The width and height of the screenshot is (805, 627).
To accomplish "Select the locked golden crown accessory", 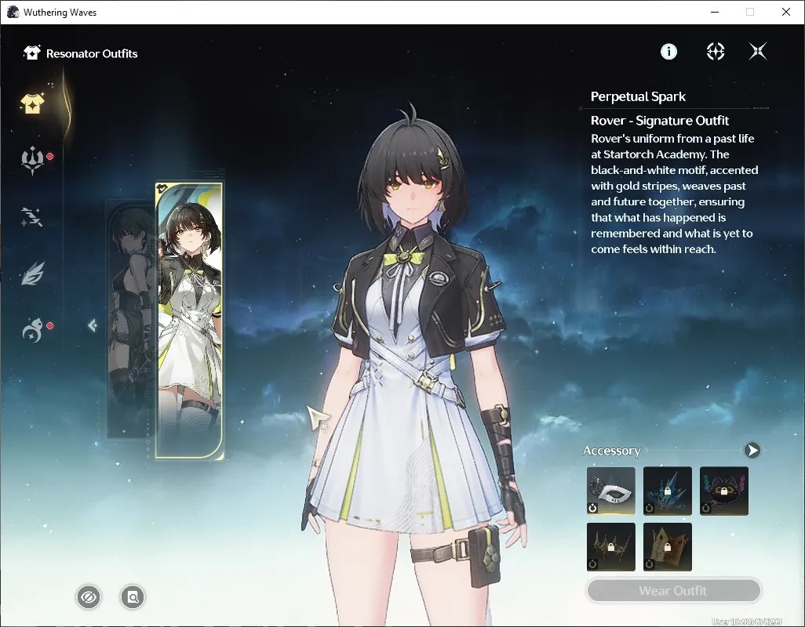I will (668, 547).
